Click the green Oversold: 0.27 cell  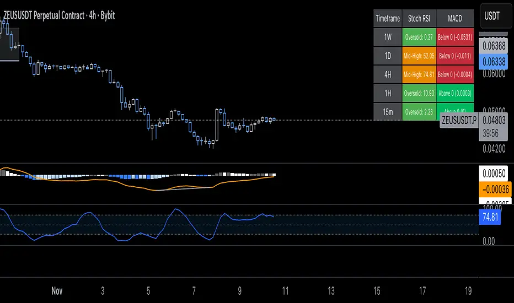[419, 37]
